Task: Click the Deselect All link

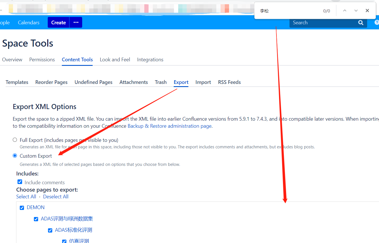Action: (x=56, y=197)
